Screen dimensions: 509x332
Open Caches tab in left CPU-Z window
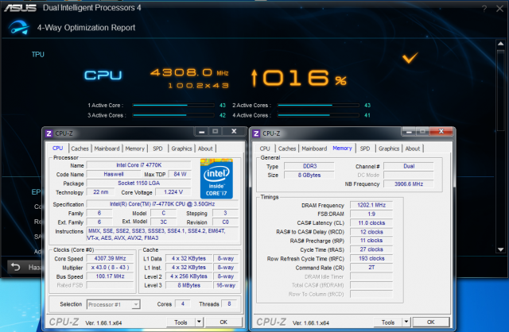tap(80, 149)
